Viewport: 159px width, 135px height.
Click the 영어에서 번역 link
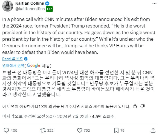(x=13, y=65)
